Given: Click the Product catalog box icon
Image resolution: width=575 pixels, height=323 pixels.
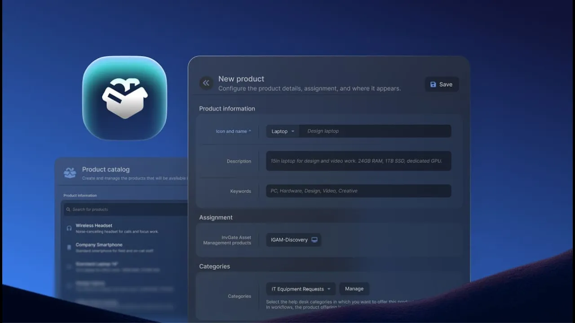Looking at the screenshot, I should (70, 173).
